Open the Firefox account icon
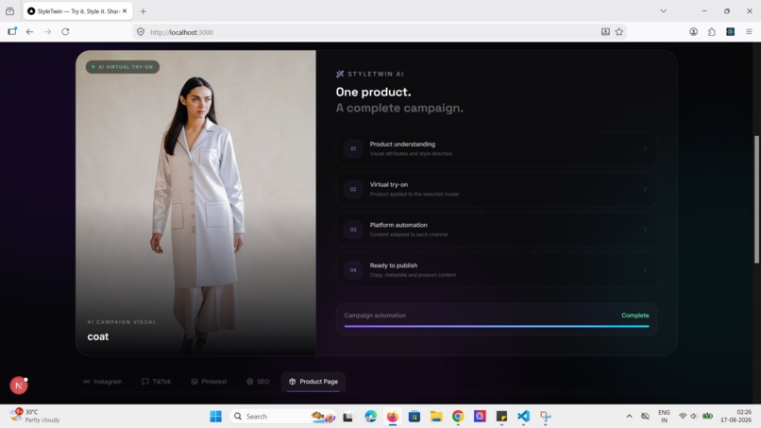761x428 pixels. coord(694,32)
